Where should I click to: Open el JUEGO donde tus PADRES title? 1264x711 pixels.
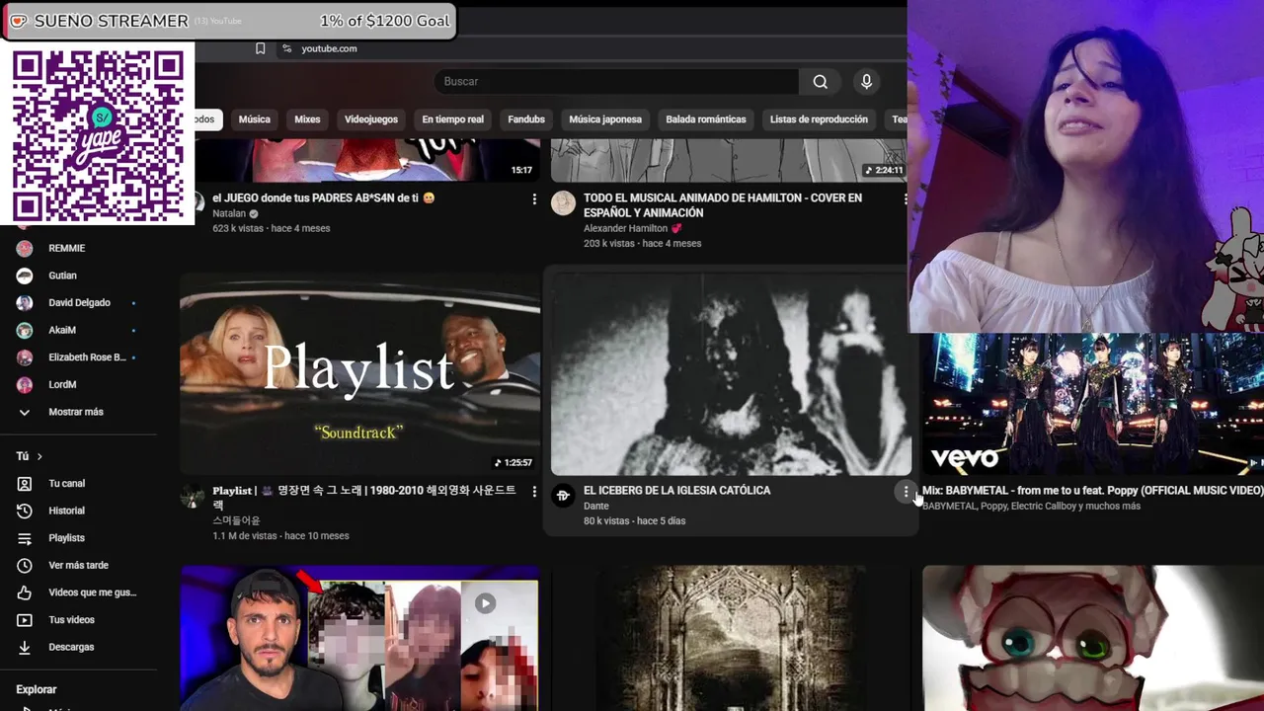point(324,198)
